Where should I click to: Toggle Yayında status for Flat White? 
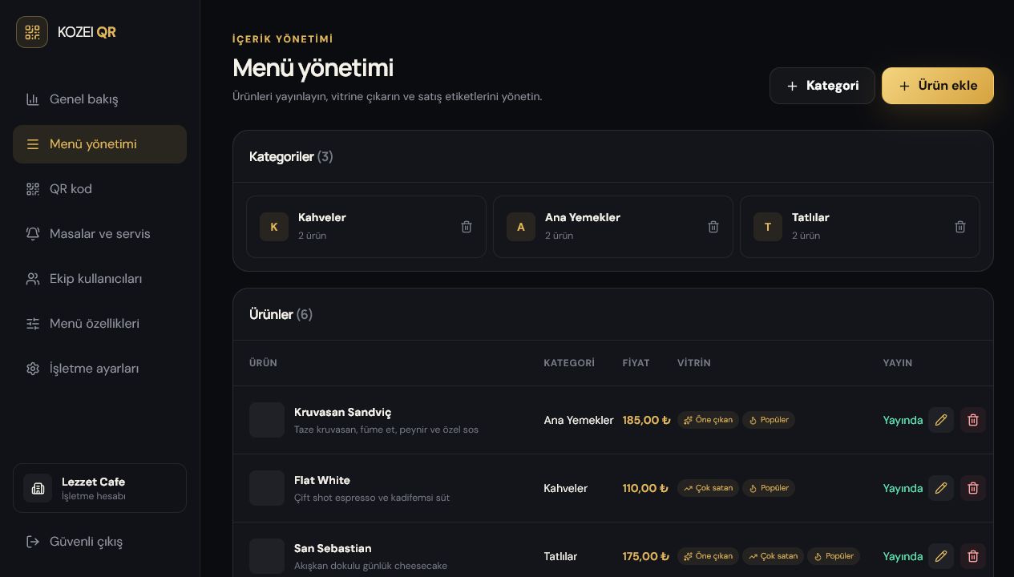(x=903, y=488)
